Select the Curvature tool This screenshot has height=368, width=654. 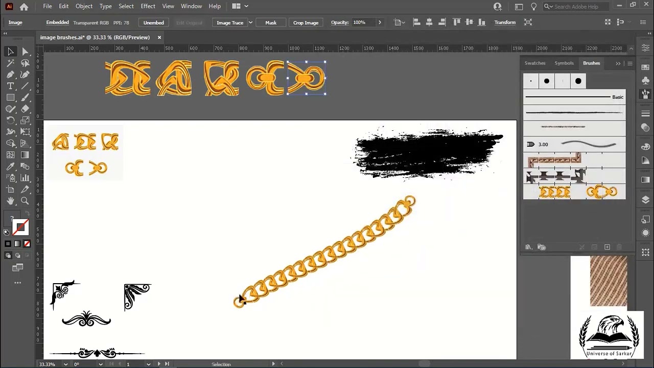(x=25, y=75)
